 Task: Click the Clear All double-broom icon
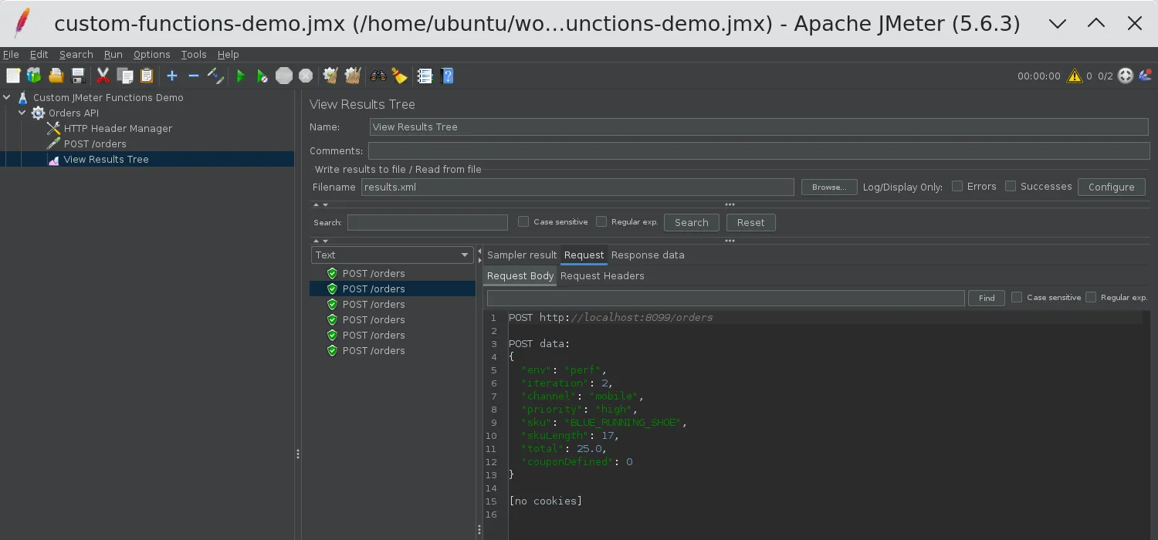point(353,76)
